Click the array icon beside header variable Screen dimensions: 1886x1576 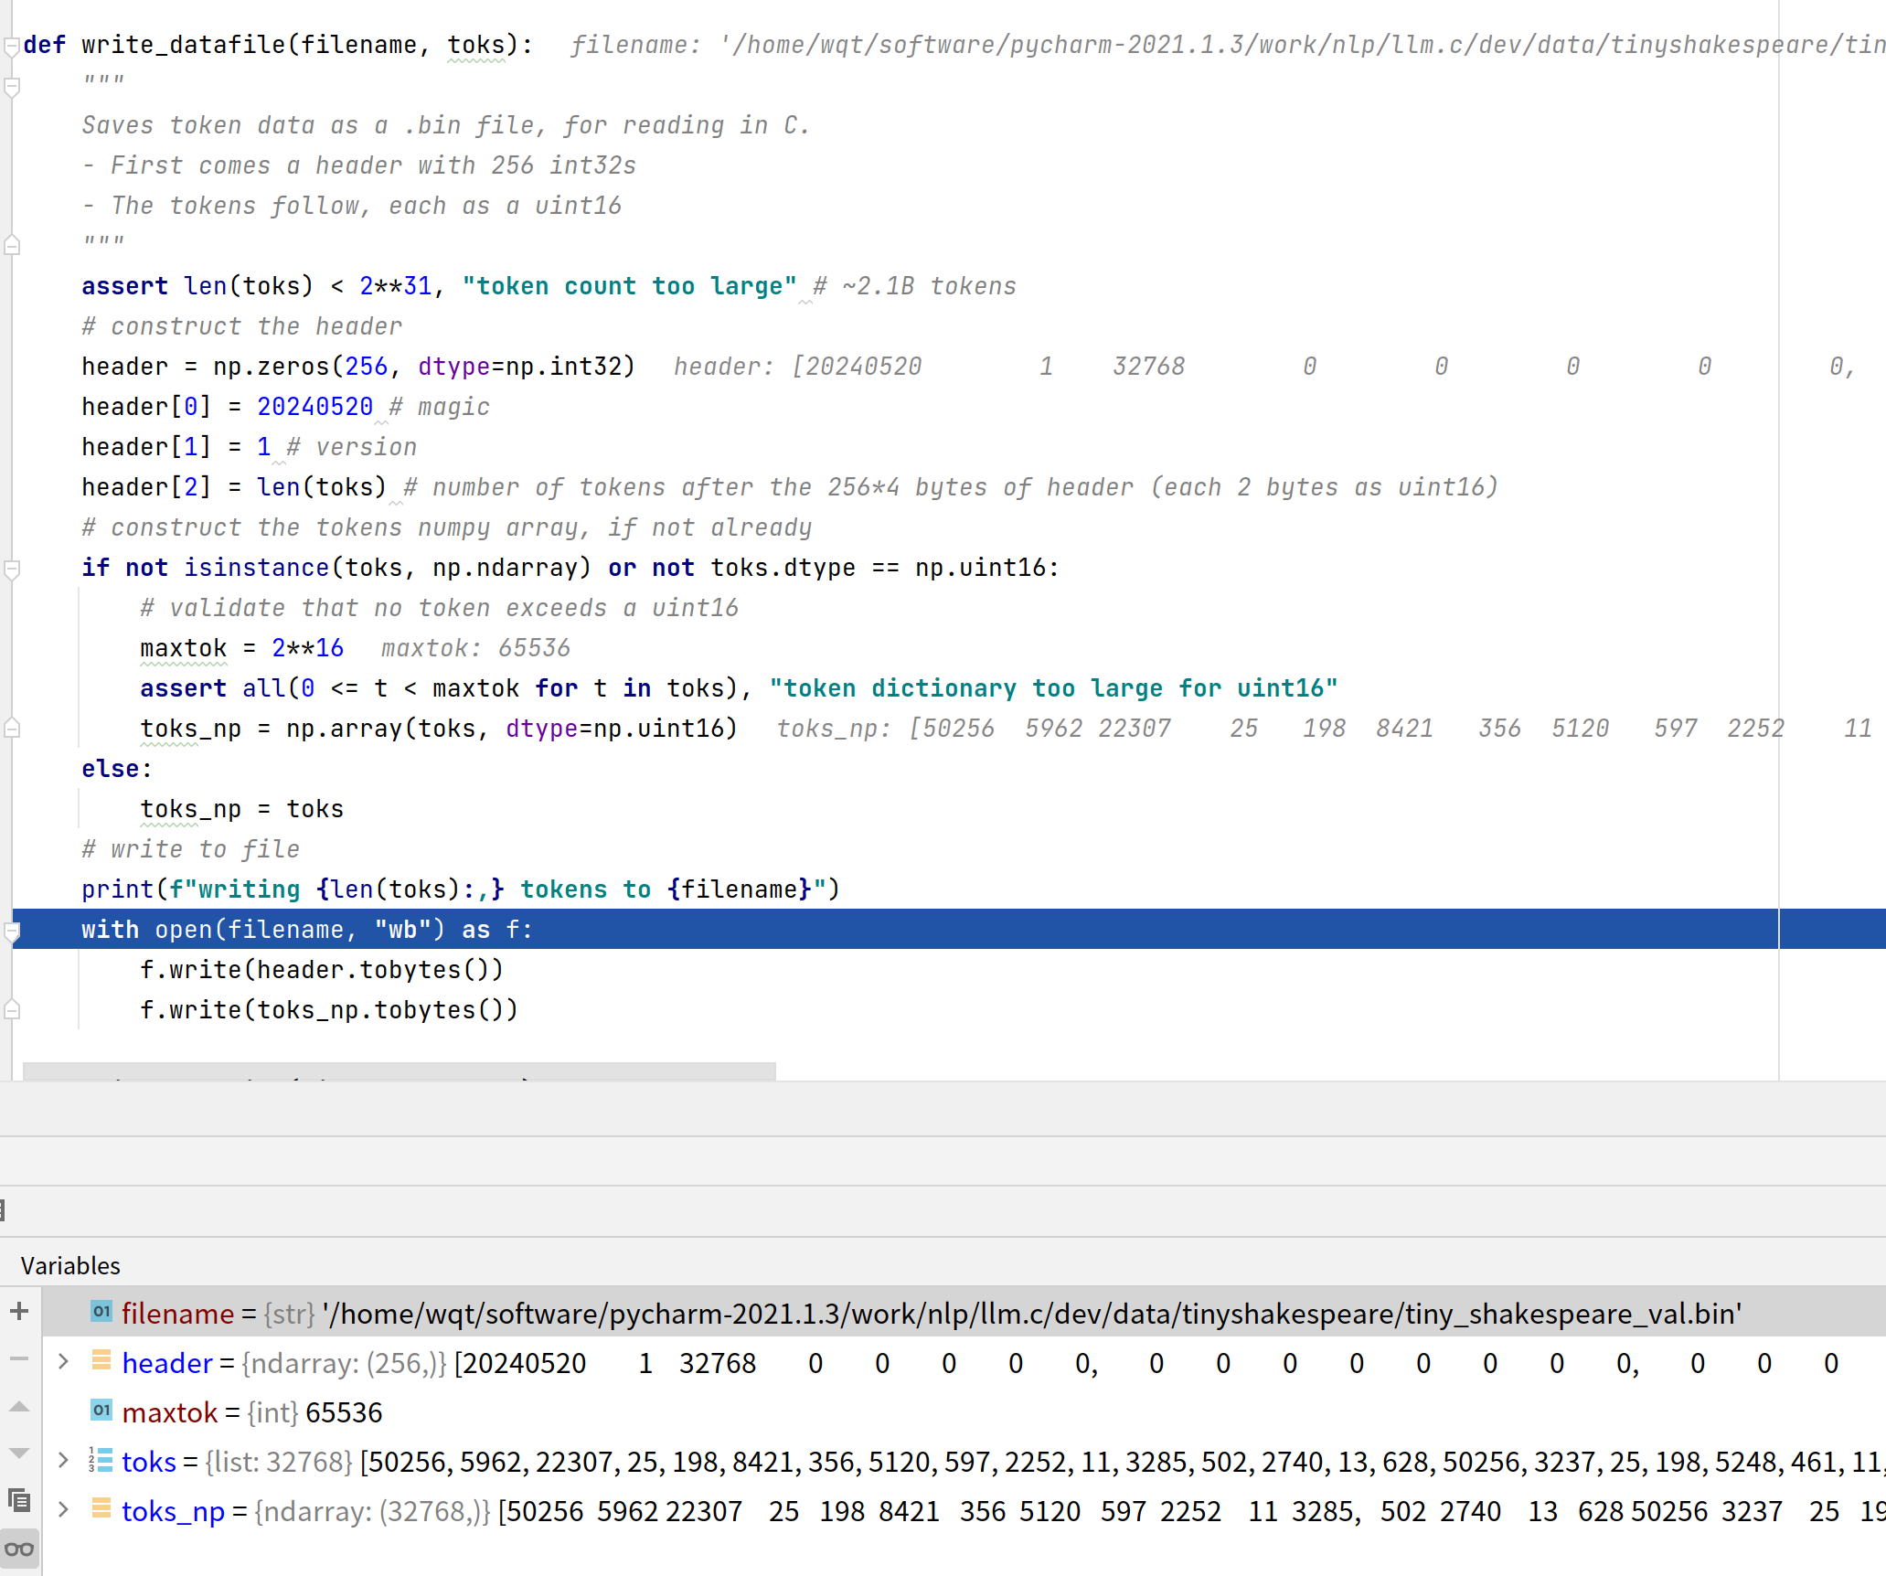101,1361
